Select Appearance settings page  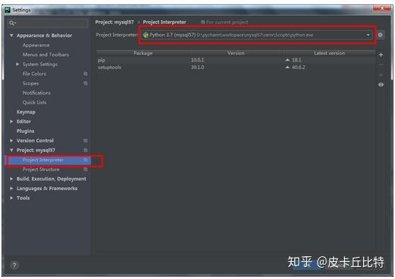(36, 45)
